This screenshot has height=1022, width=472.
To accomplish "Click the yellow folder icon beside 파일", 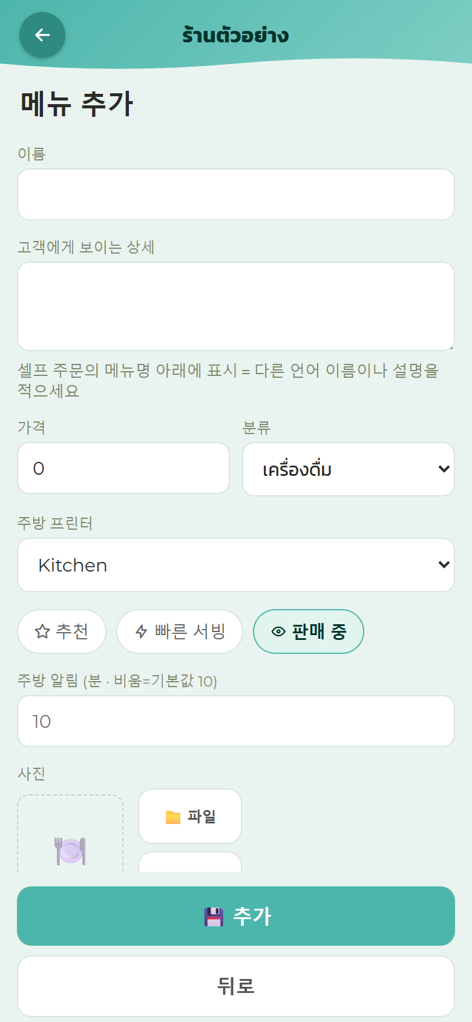I will (173, 817).
